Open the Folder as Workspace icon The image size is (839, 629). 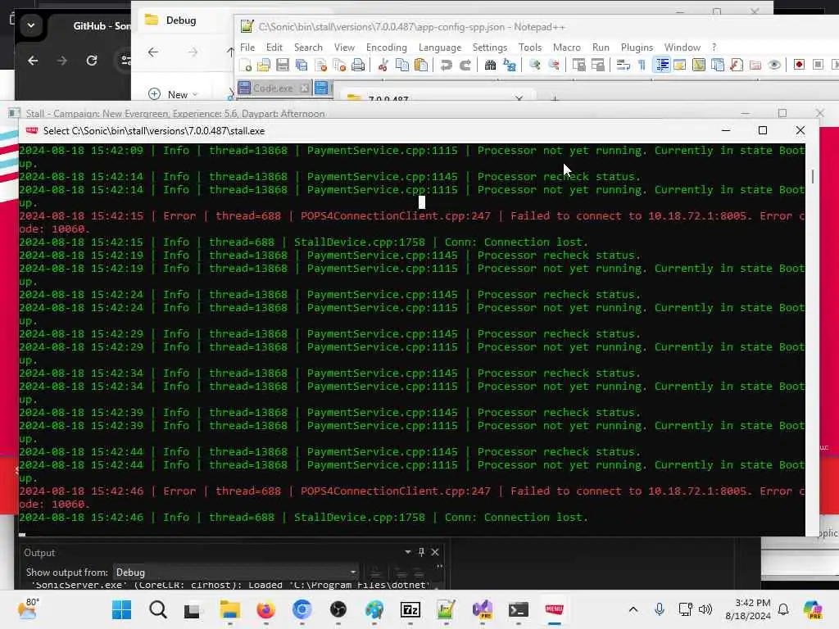[x=755, y=66]
